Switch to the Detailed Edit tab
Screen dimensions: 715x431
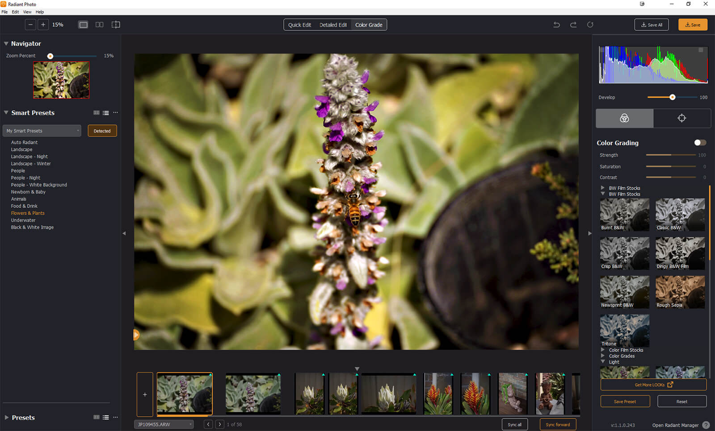click(333, 25)
